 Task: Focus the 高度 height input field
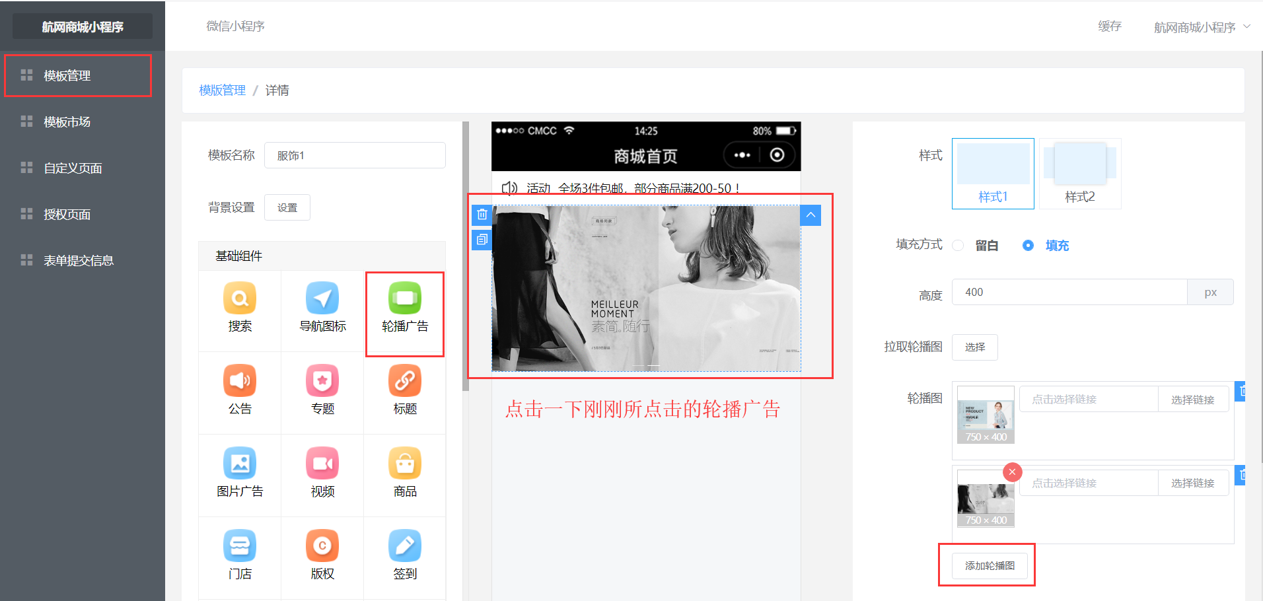click(1069, 292)
